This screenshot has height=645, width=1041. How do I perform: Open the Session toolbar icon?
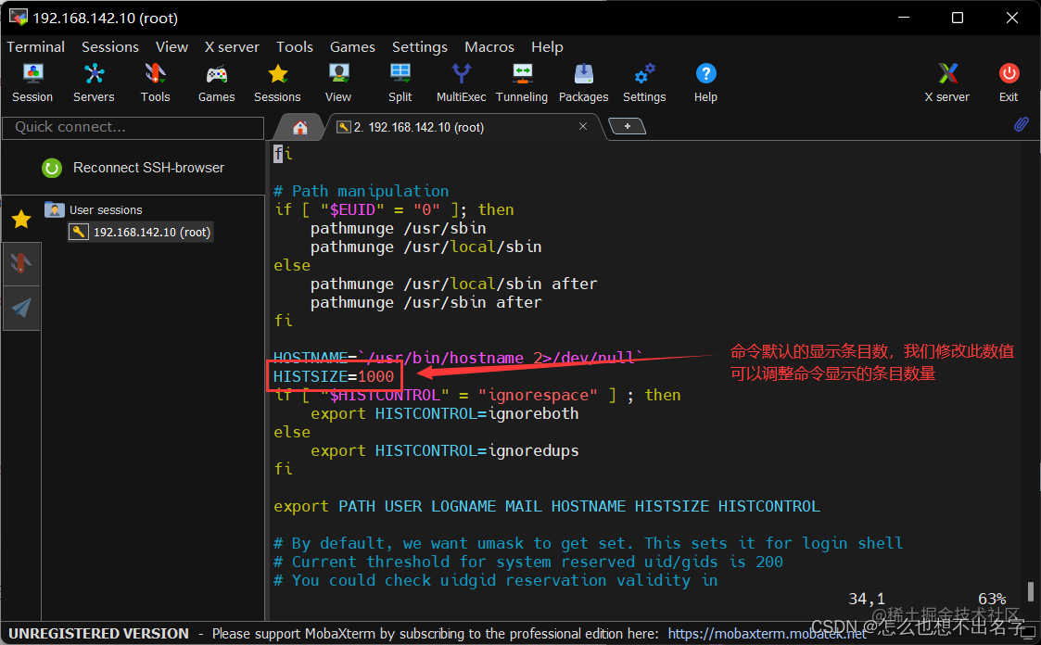(32, 83)
